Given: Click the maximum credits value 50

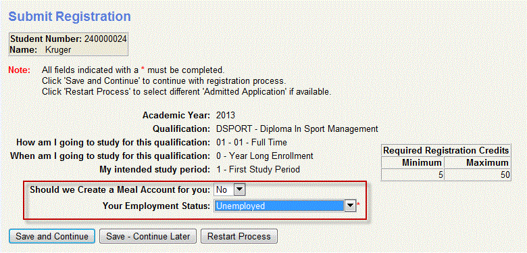Looking at the screenshot, I should [x=505, y=175].
